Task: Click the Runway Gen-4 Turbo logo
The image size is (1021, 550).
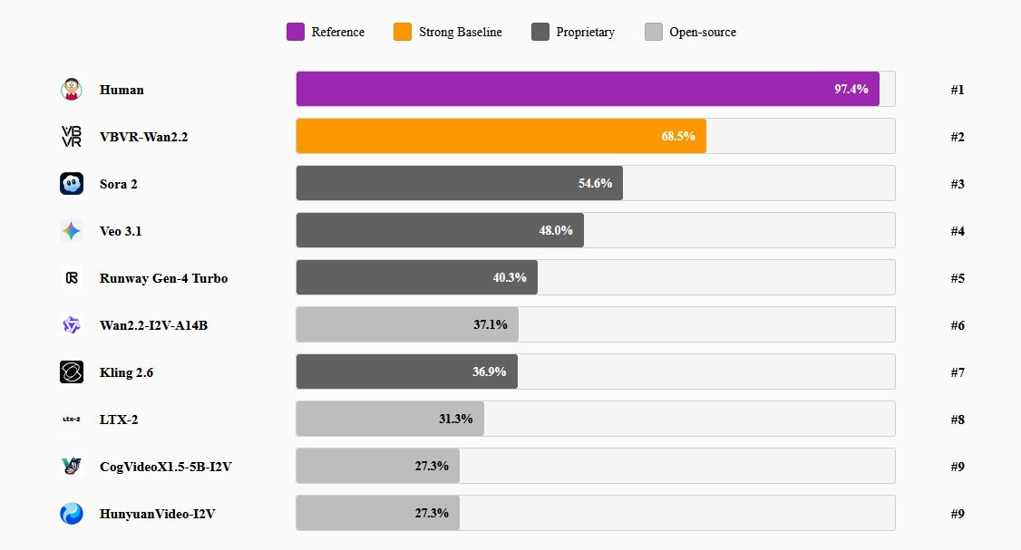Action: (72, 278)
